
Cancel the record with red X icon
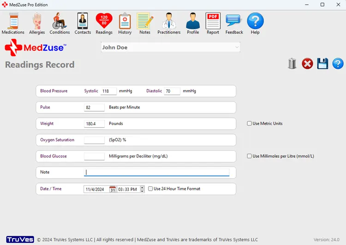tap(307, 64)
